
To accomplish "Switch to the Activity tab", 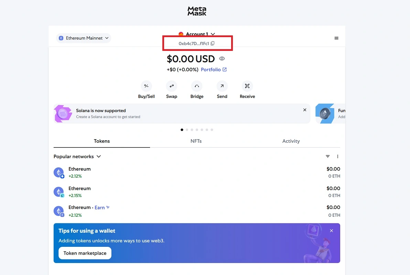I will (x=291, y=141).
